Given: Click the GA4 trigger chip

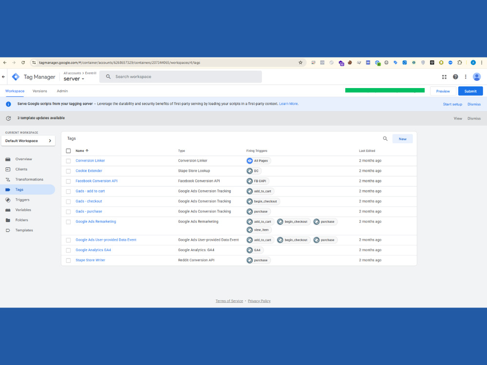Looking at the screenshot, I should 255,250.
